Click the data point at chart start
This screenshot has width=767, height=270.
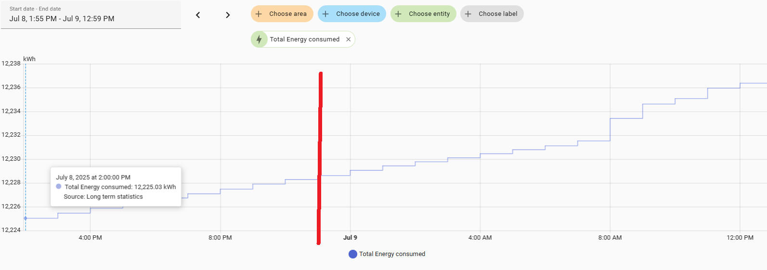click(26, 219)
